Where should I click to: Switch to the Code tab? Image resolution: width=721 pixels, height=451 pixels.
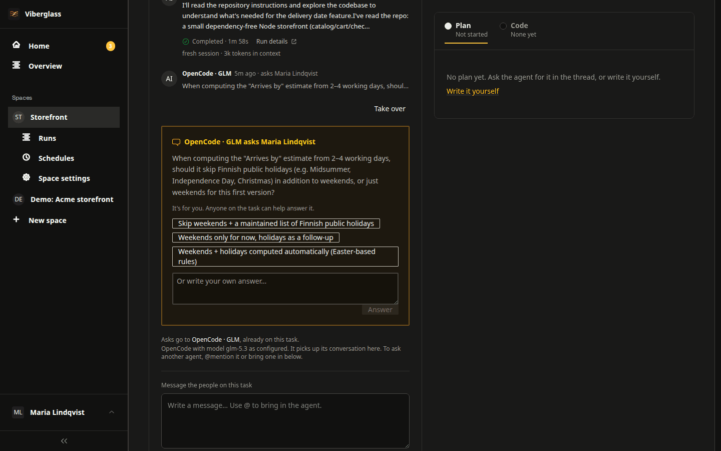coord(518,30)
